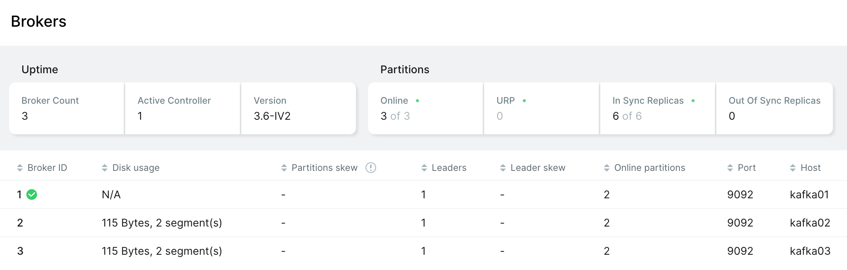The width and height of the screenshot is (847, 270).
Task: Click the Host column sort icon
Action: (793, 168)
